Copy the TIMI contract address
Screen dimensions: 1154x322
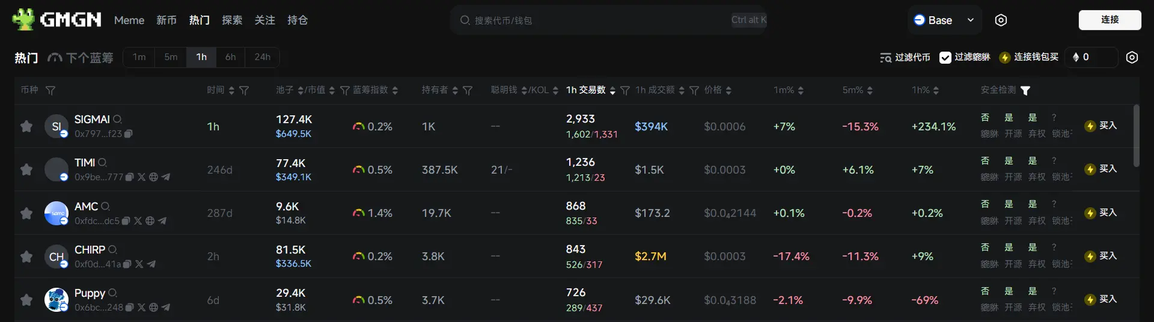pos(130,177)
